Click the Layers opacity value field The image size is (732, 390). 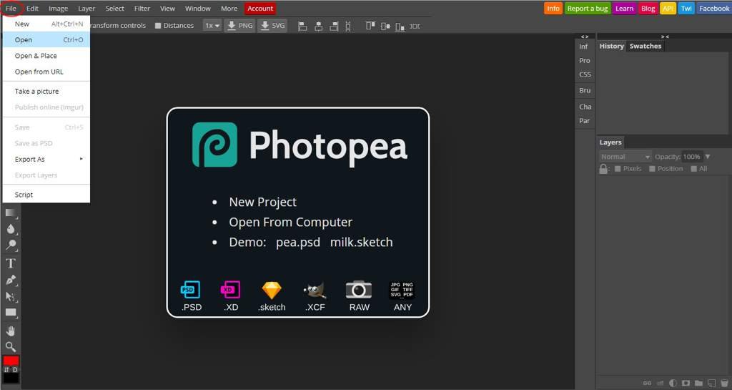[x=691, y=157]
